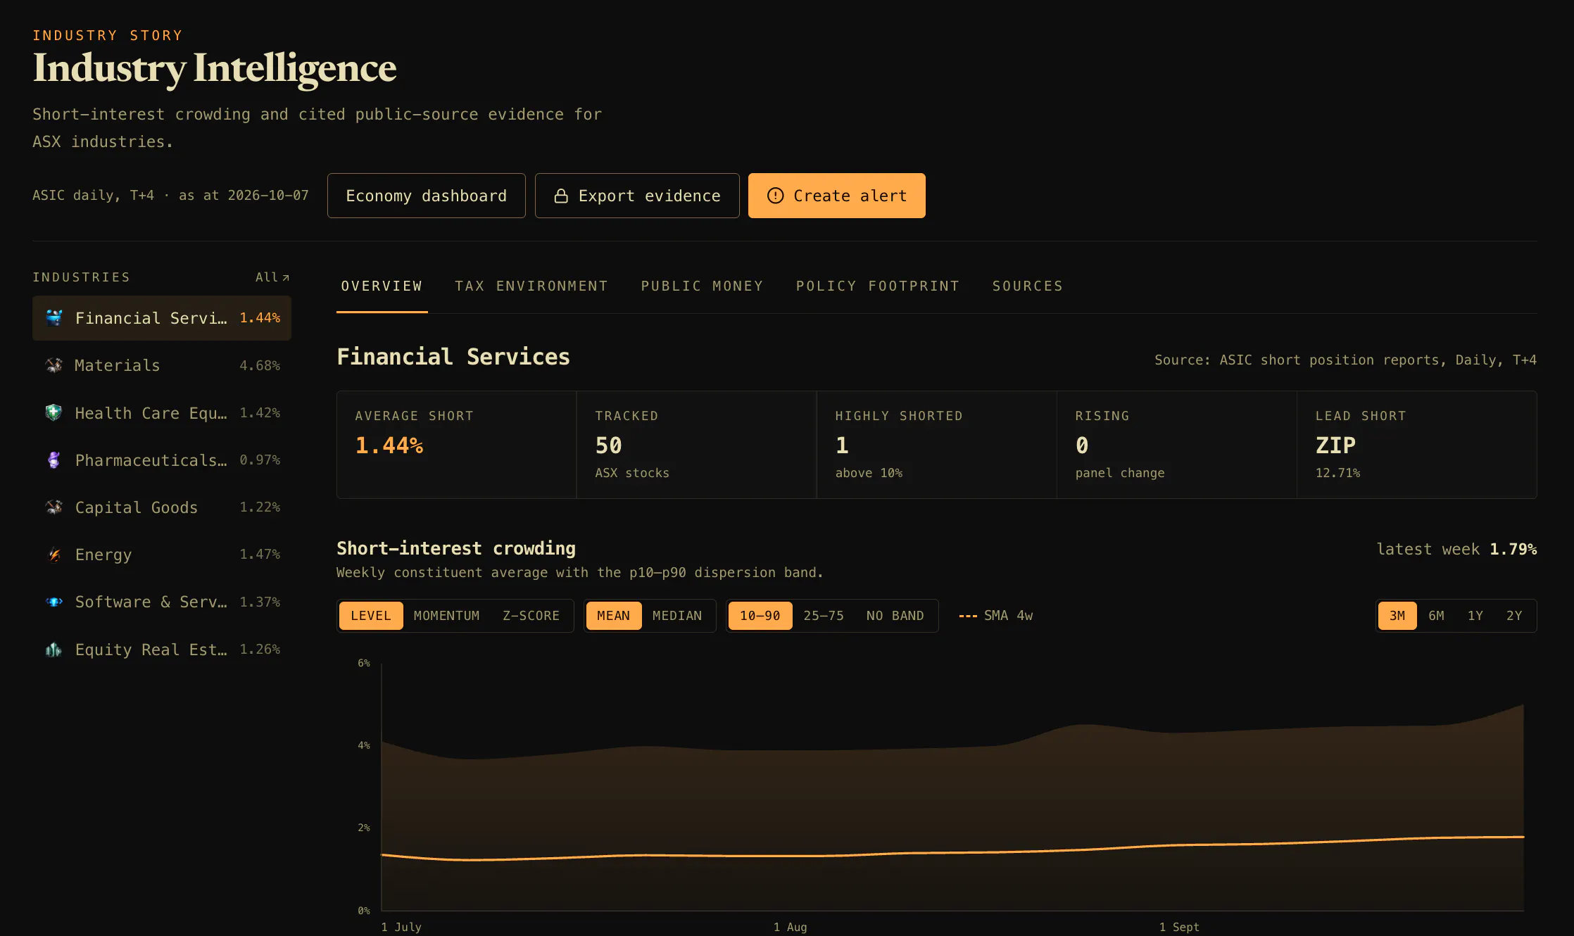The height and width of the screenshot is (936, 1574).
Task: Click the Materials industry icon
Action: point(54,365)
